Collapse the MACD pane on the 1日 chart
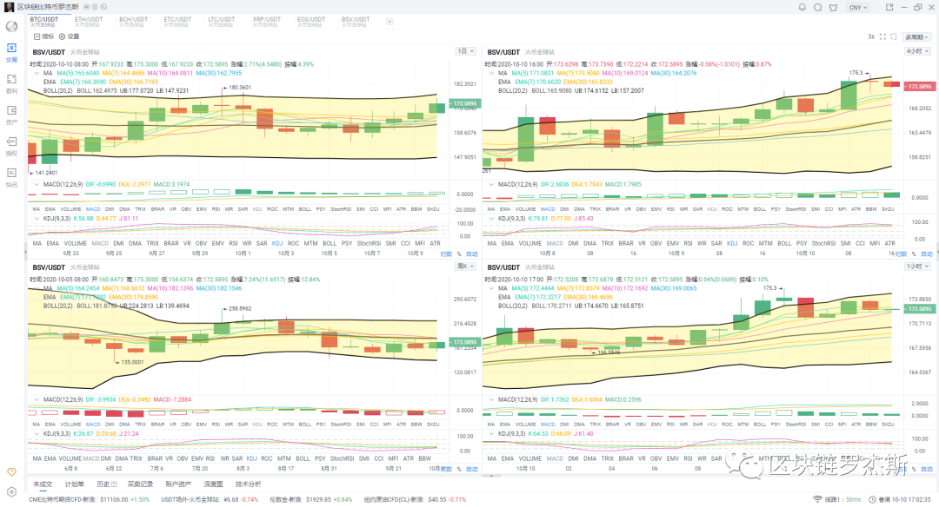939x507 pixels. pos(37,184)
